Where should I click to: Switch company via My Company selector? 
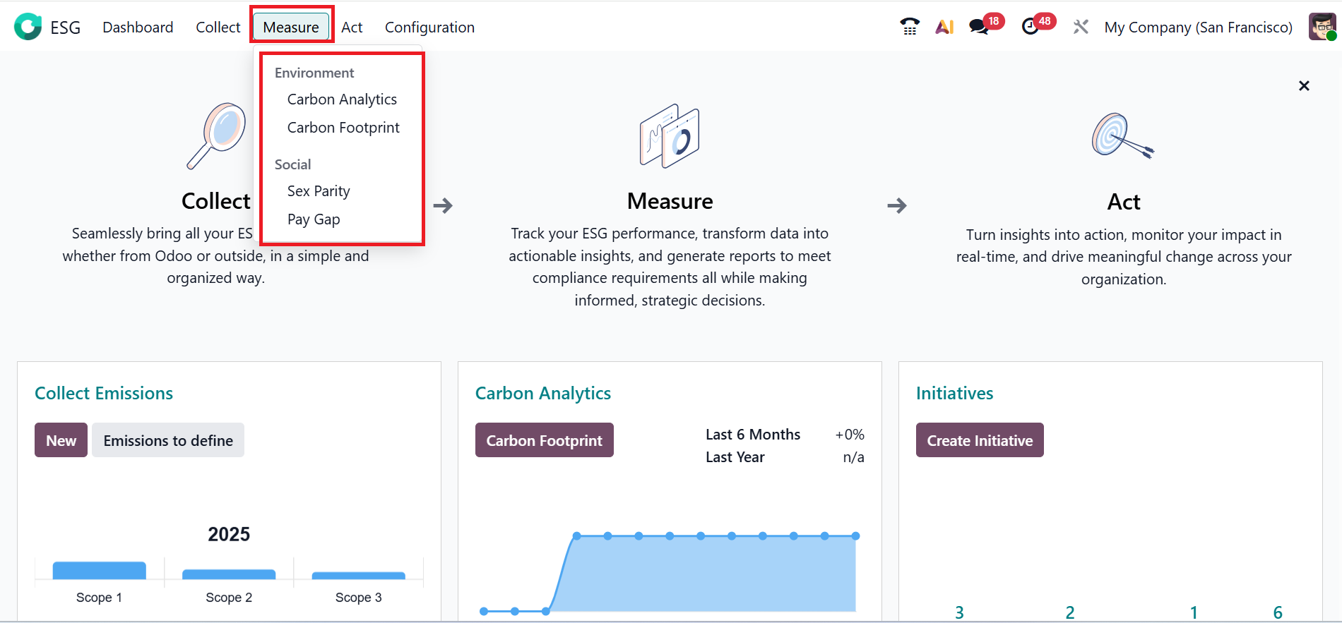[x=1198, y=27]
